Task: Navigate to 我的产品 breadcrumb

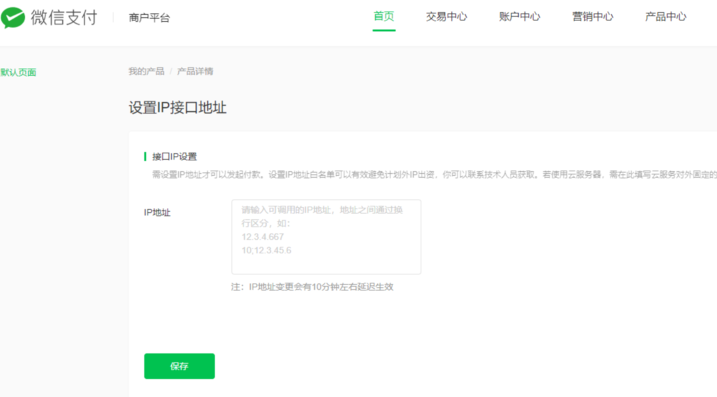Action: [x=146, y=71]
